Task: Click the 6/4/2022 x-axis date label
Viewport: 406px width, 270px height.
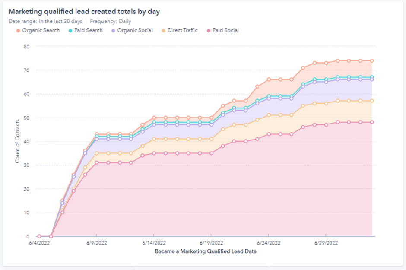Action: pos(39,243)
